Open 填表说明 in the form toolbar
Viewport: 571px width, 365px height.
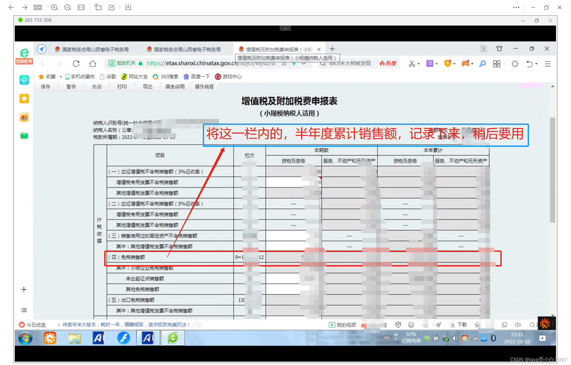174,86
